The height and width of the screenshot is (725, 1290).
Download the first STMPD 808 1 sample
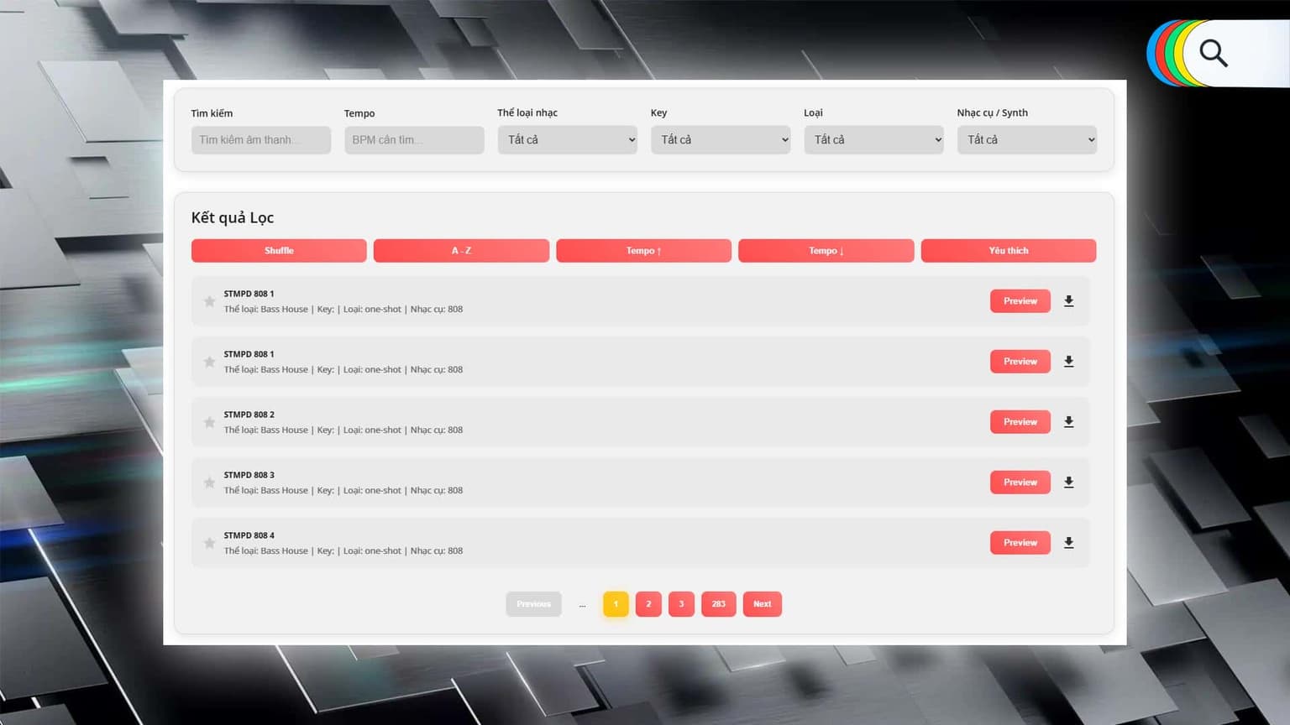point(1068,301)
